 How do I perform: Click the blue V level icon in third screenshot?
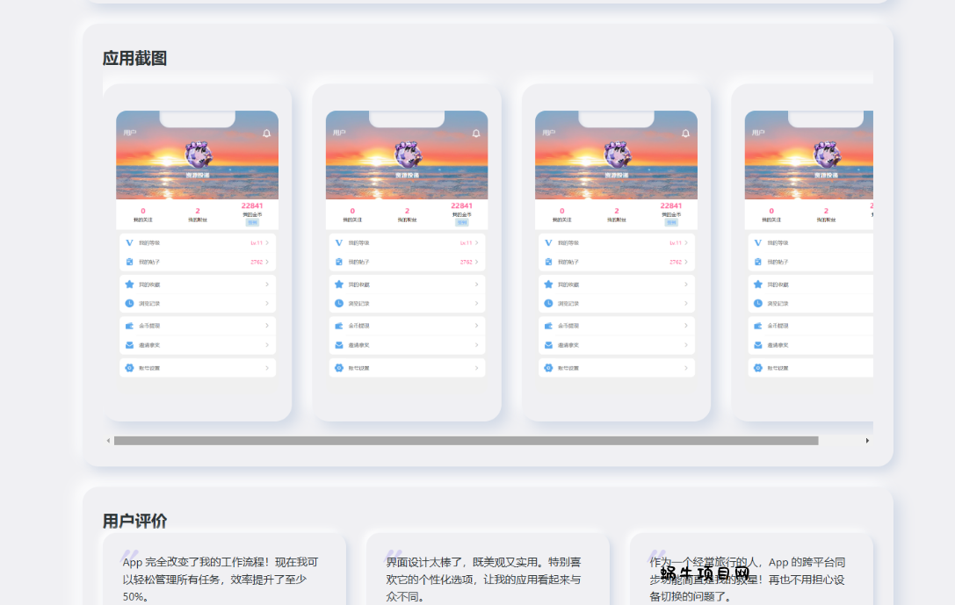click(548, 243)
